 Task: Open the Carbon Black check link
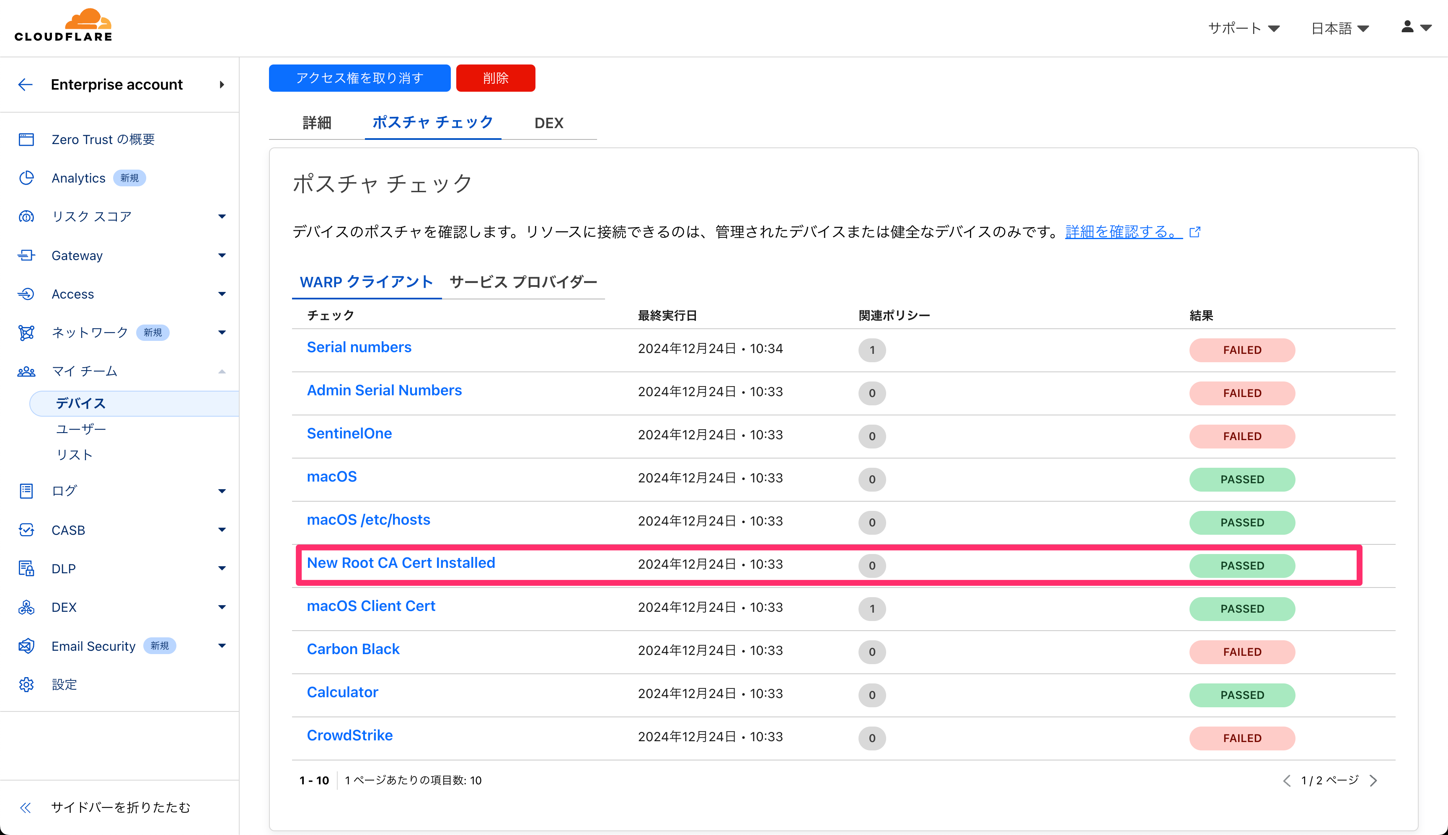tap(353, 649)
